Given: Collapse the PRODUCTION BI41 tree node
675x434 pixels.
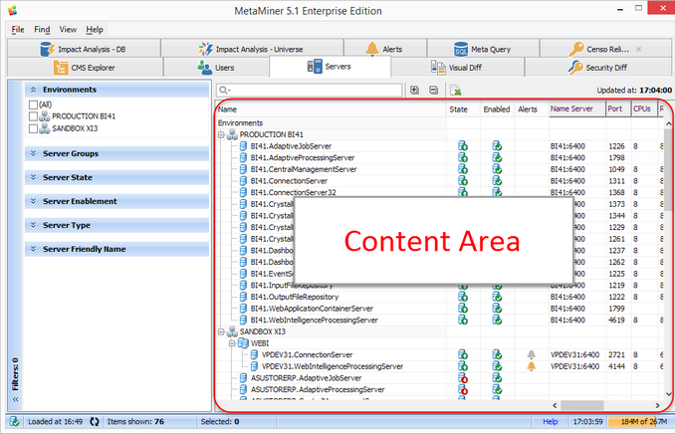Looking at the screenshot, I should 221,134.
